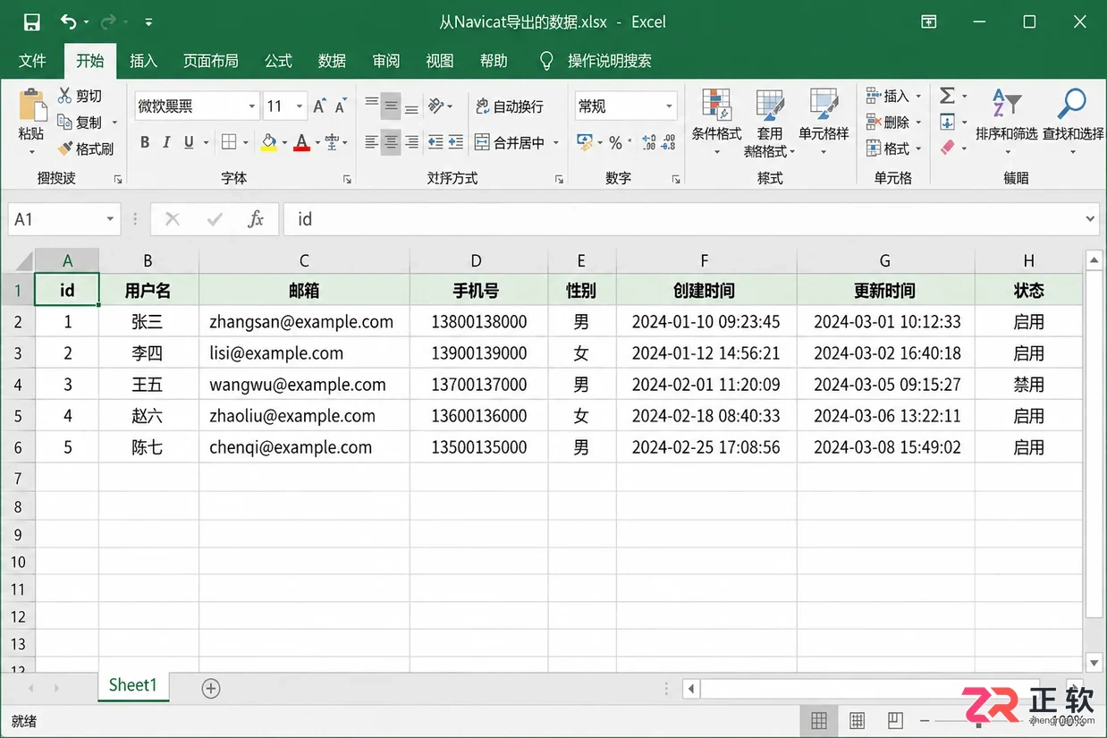Apply cell borders with the borders icon

click(x=230, y=142)
